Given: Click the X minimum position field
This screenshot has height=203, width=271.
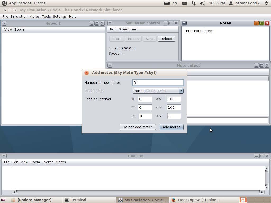Looking at the screenshot, I should 145,99.
